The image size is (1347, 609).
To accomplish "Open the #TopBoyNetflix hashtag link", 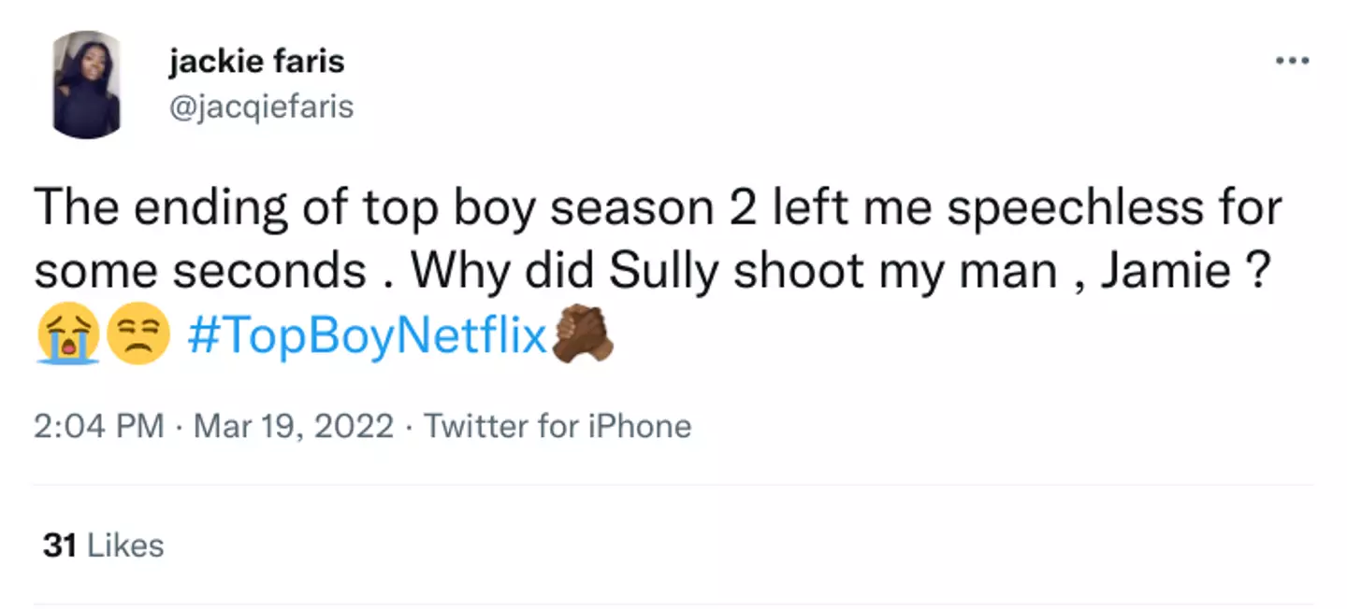I will point(367,336).
